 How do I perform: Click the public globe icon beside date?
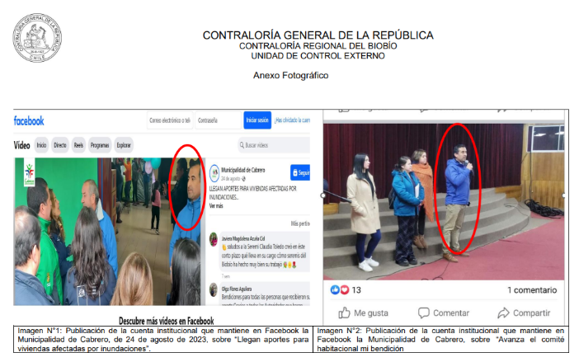point(244,179)
